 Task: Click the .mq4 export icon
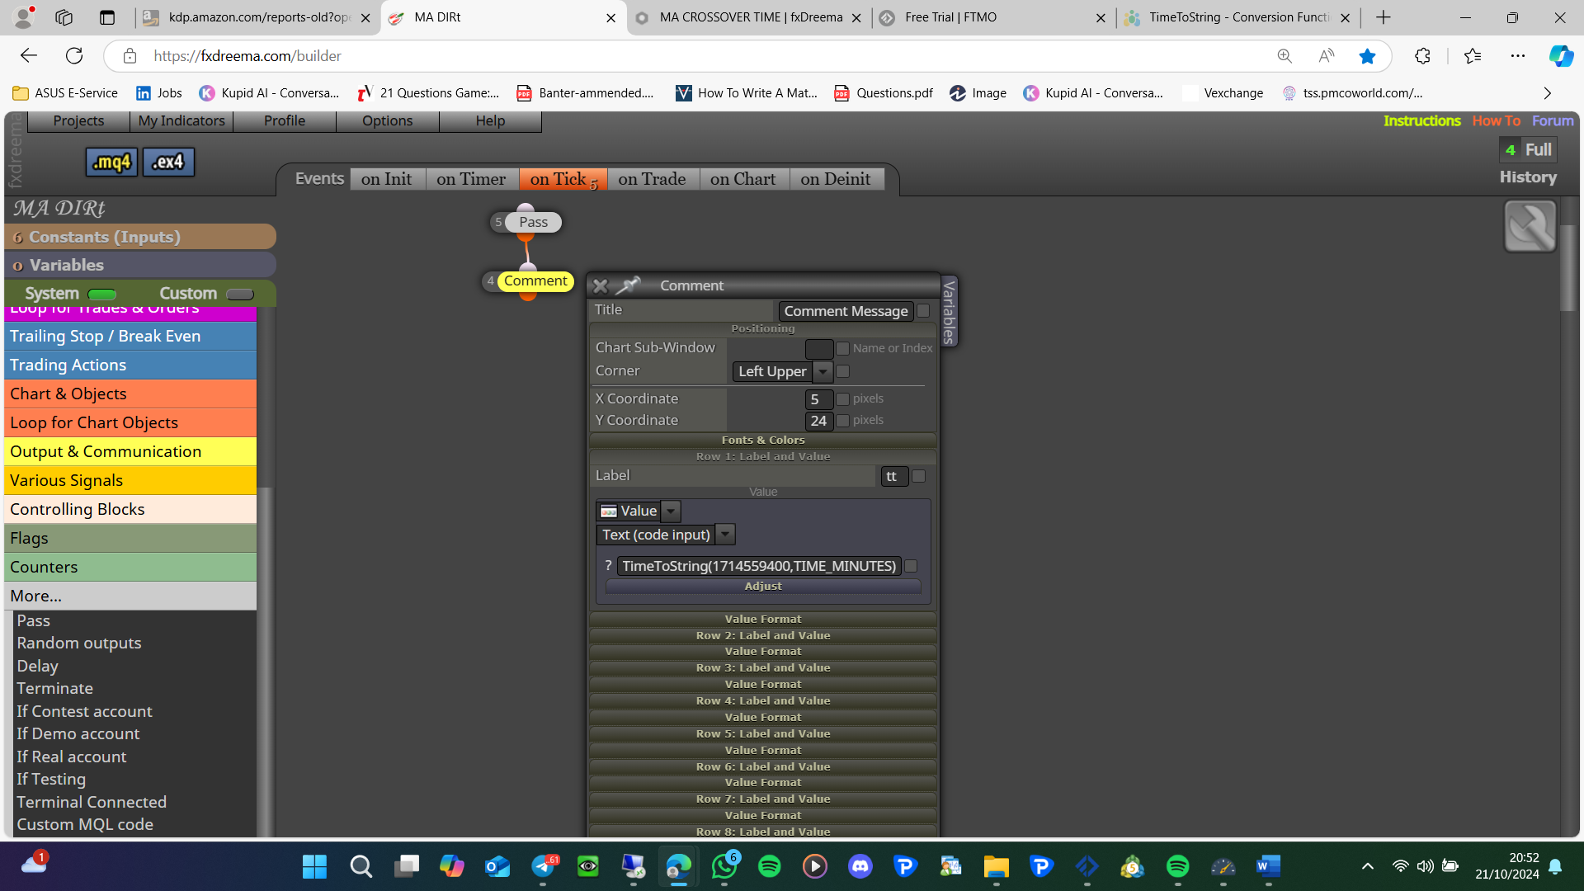tap(112, 162)
